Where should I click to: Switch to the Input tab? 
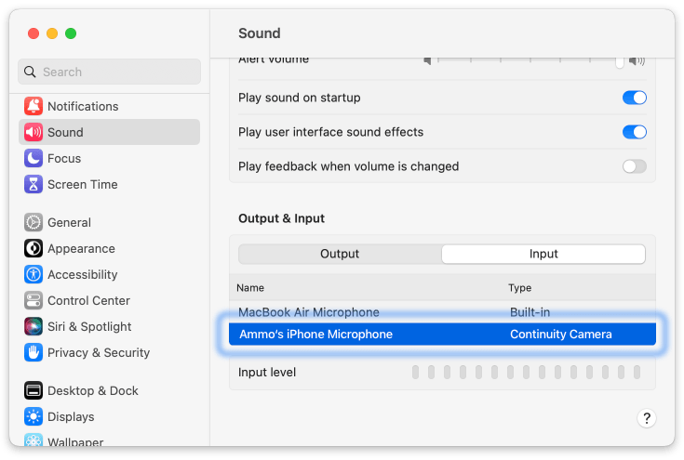pyautogui.click(x=543, y=254)
